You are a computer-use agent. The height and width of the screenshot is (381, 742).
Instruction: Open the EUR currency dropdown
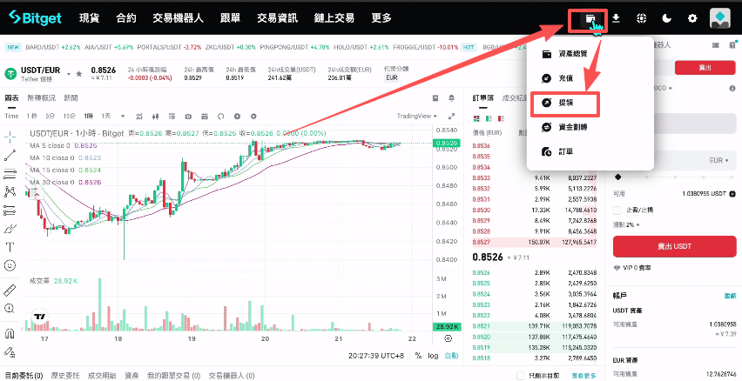pyautogui.click(x=719, y=161)
